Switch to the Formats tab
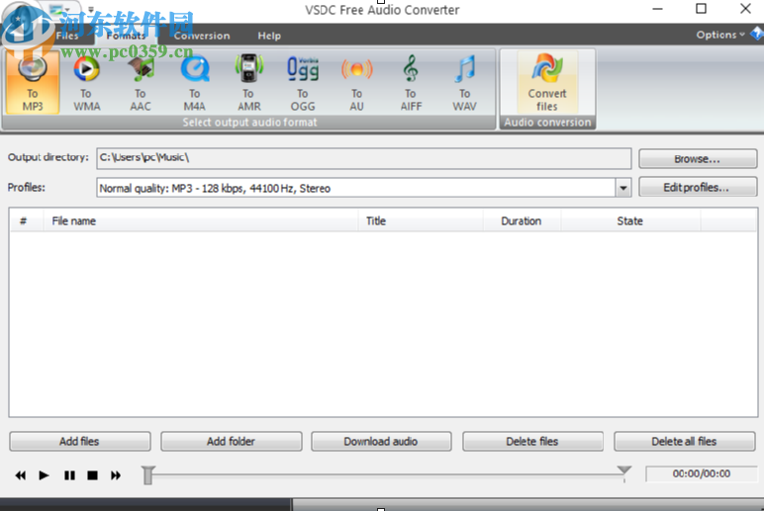Viewport: 764px width, 511px height. [126, 36]
